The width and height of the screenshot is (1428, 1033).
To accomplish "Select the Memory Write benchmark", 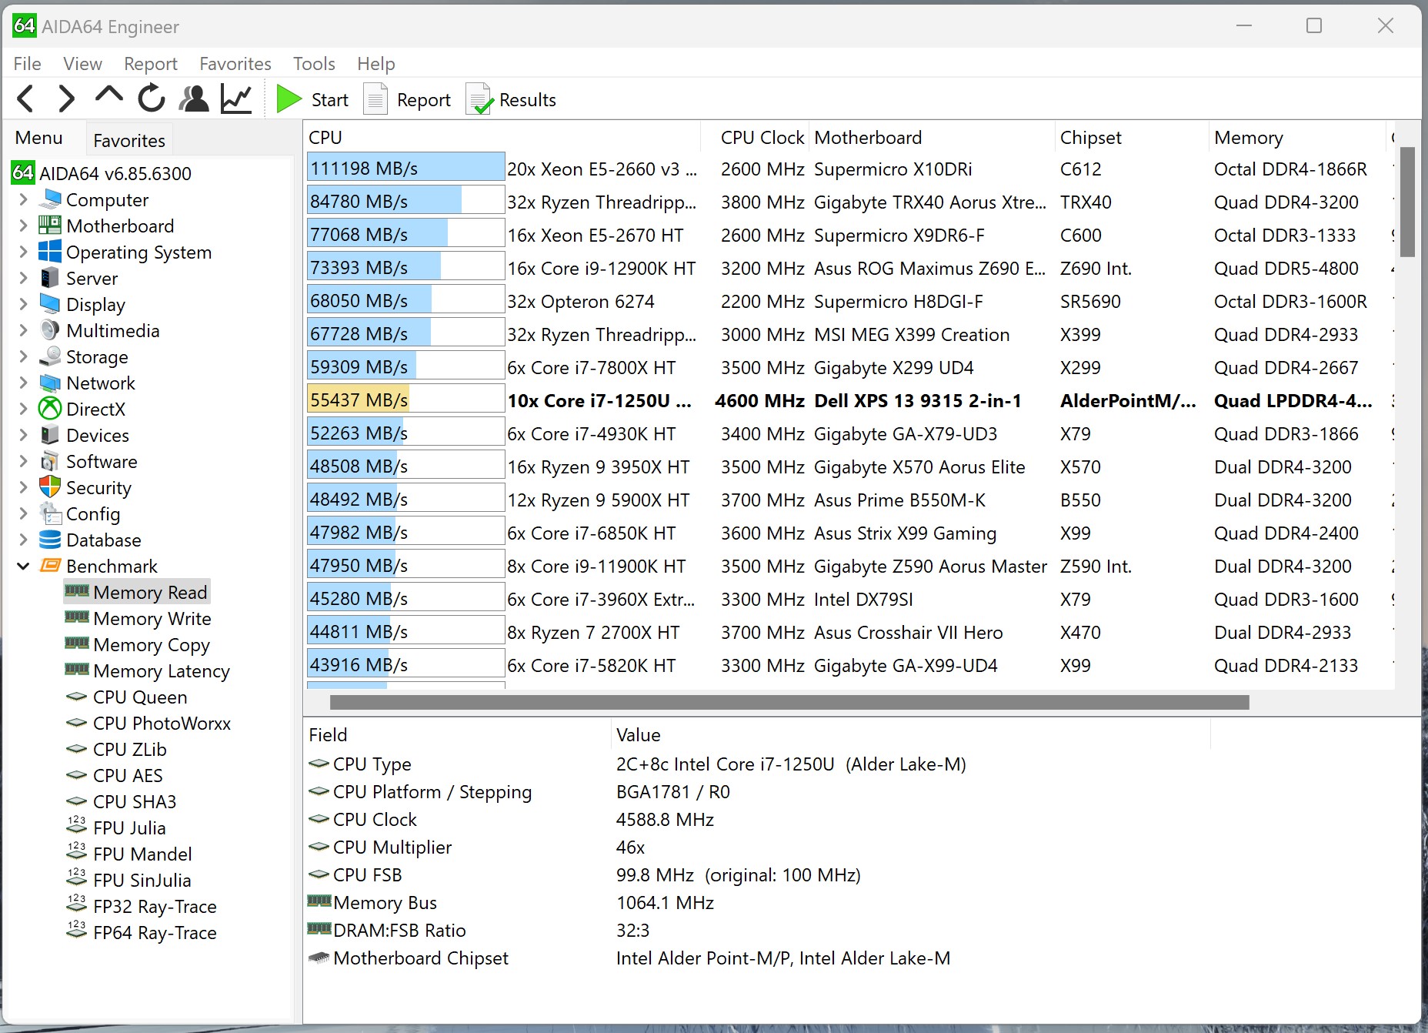I will click(x=152, y=618).
